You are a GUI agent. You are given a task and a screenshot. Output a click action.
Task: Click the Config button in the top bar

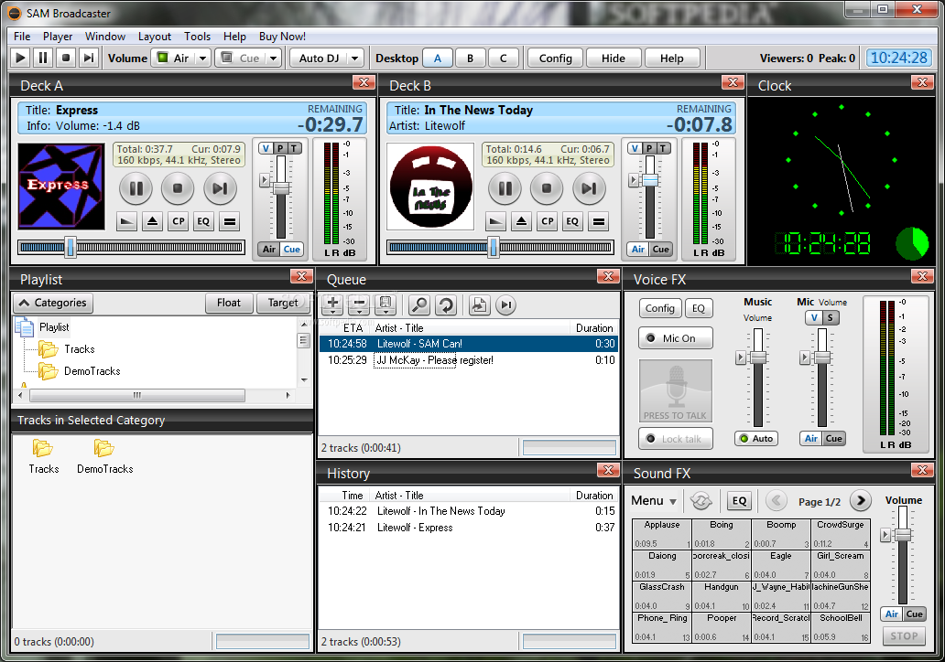click(x=554, y=57)
